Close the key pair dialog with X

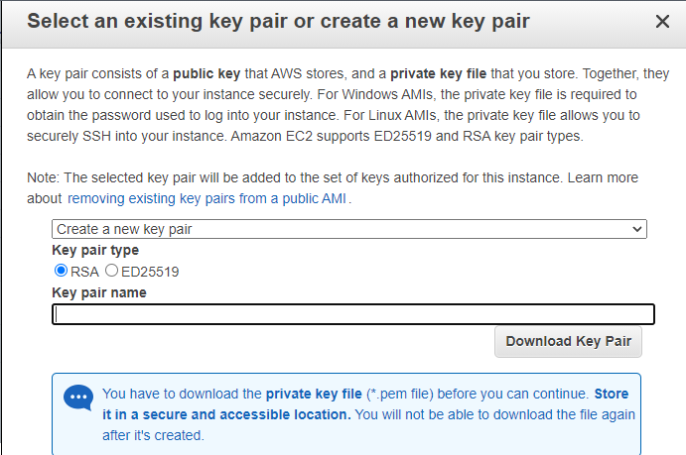click(x=663, y=21)
